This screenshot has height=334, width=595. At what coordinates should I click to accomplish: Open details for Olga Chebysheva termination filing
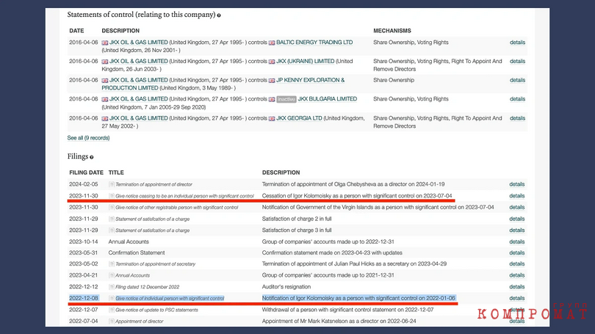(517, 184)
